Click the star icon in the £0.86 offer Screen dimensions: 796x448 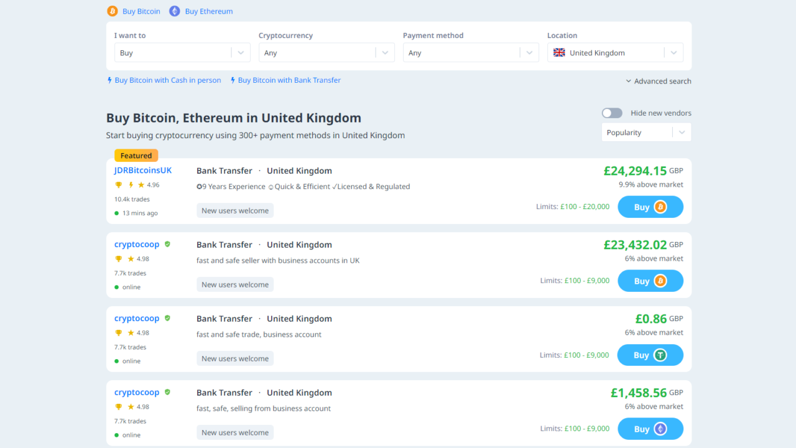click(x=131, y=333)
